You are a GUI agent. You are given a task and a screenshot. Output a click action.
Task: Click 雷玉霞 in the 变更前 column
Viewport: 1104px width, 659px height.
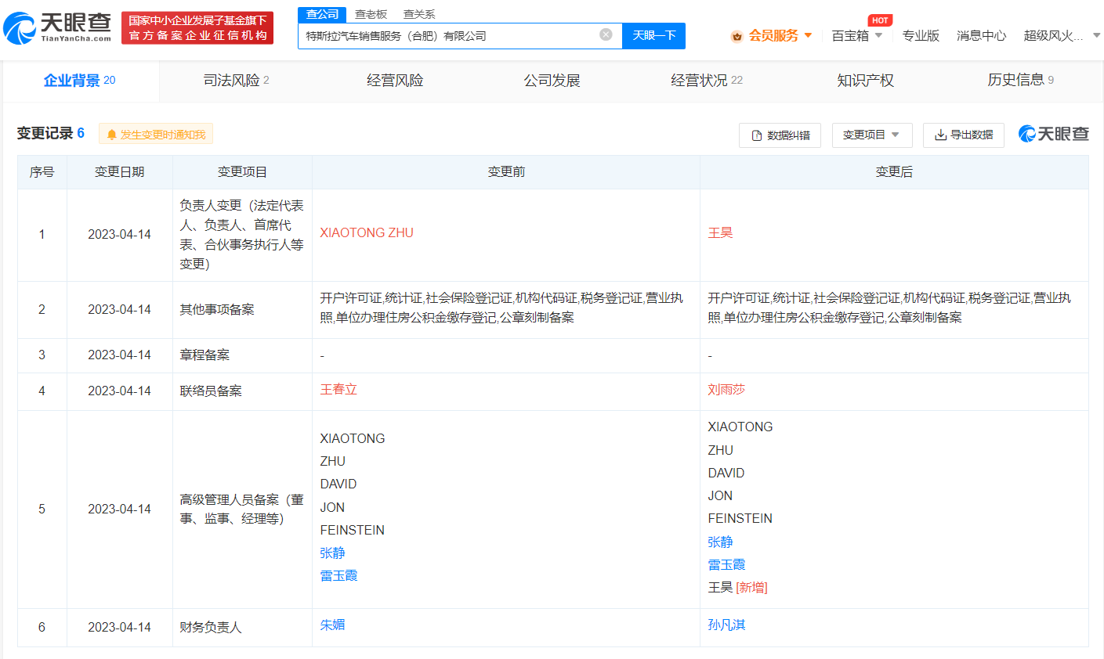pos(338,576)
